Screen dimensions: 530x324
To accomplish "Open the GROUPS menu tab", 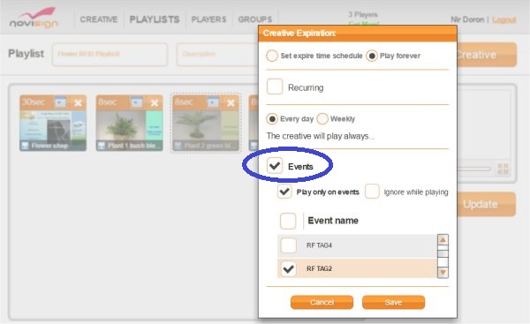I will (255, 19).
